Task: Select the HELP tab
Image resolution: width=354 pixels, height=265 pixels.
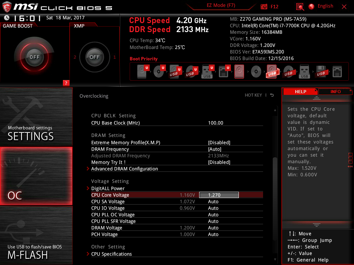Action: point(300,91)
